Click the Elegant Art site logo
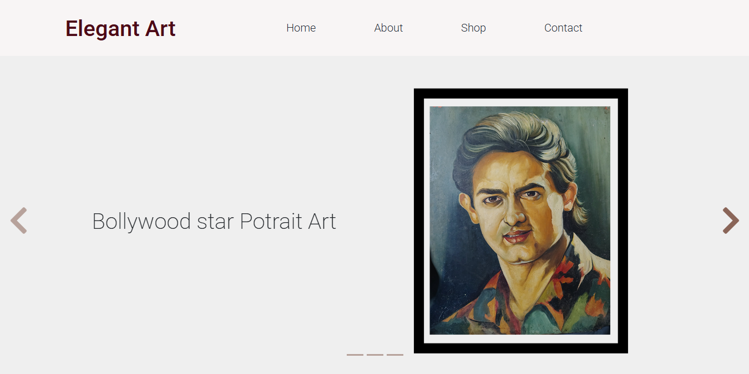 pyautogui.click(x=120, y=28)
